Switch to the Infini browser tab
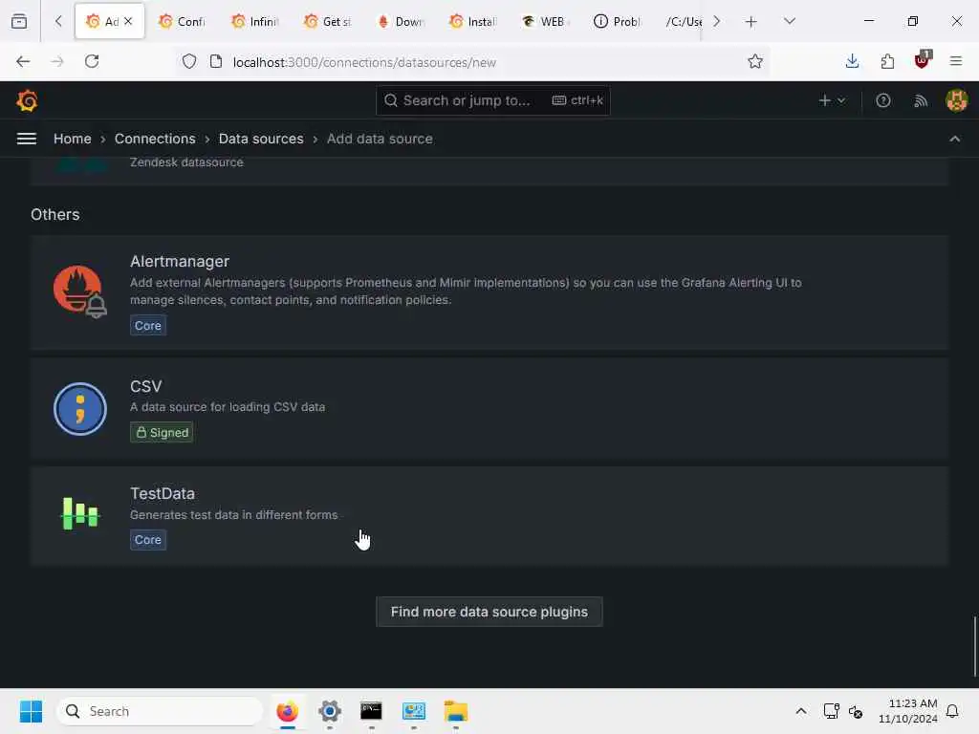Viewport: 979px width, 734px height. [x=254, y=22]
